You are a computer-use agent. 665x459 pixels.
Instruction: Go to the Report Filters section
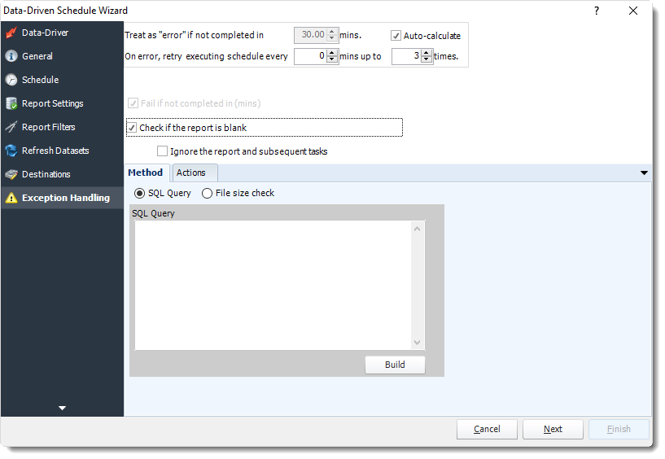63,127
